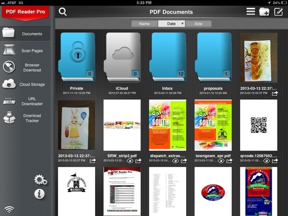Open the list view menu icon

click(251, 12)
